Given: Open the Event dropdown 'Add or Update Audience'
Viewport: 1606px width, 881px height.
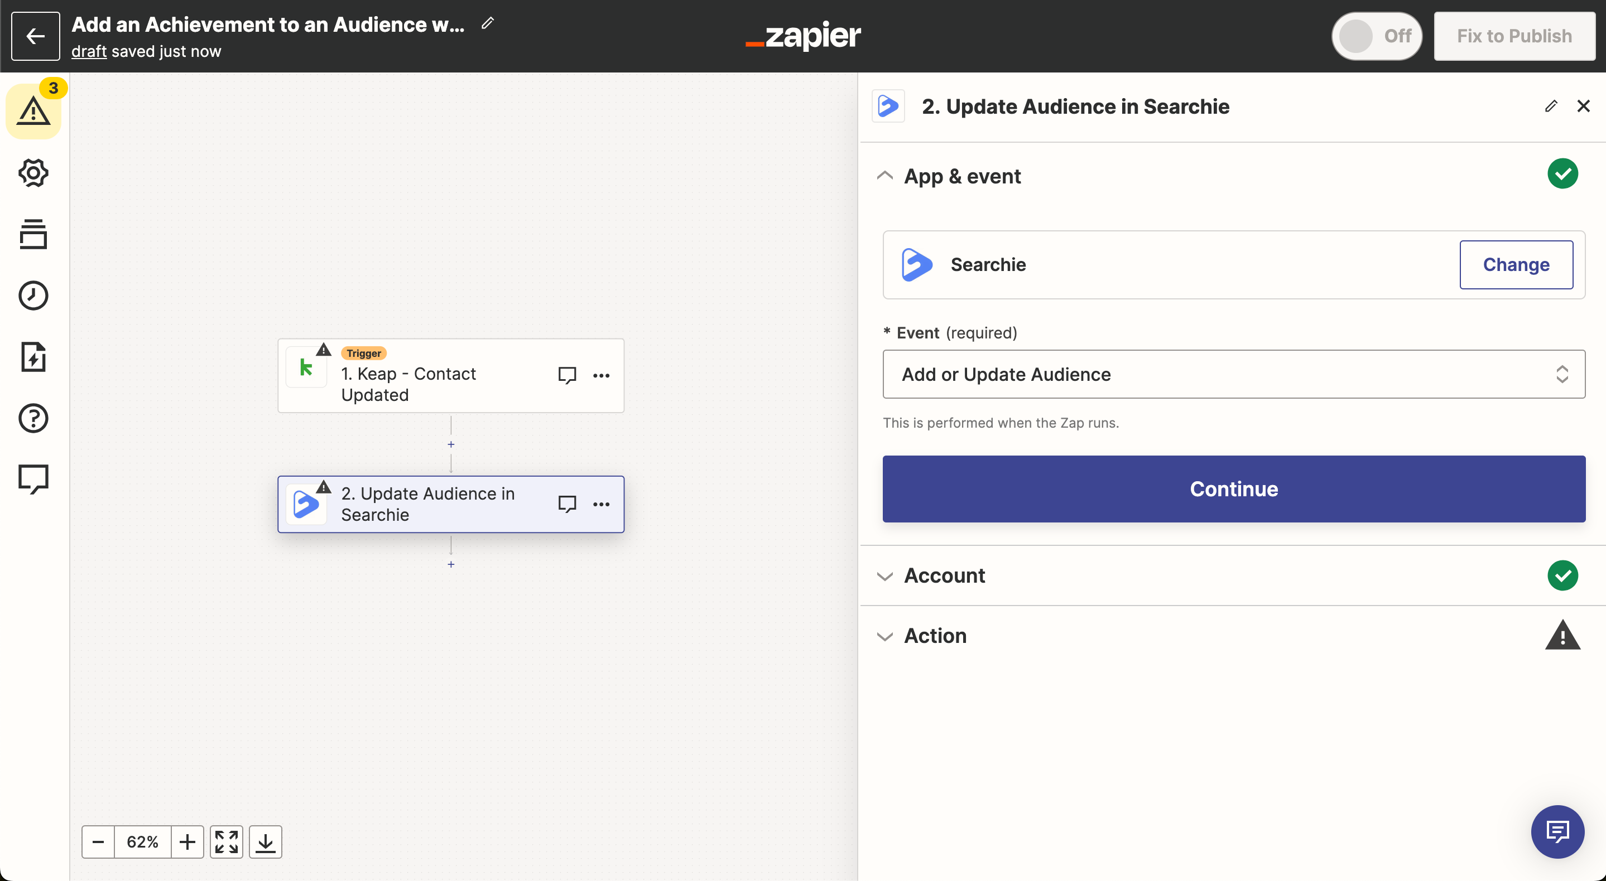Looking at the screenshot, I should click(1233, 374).
